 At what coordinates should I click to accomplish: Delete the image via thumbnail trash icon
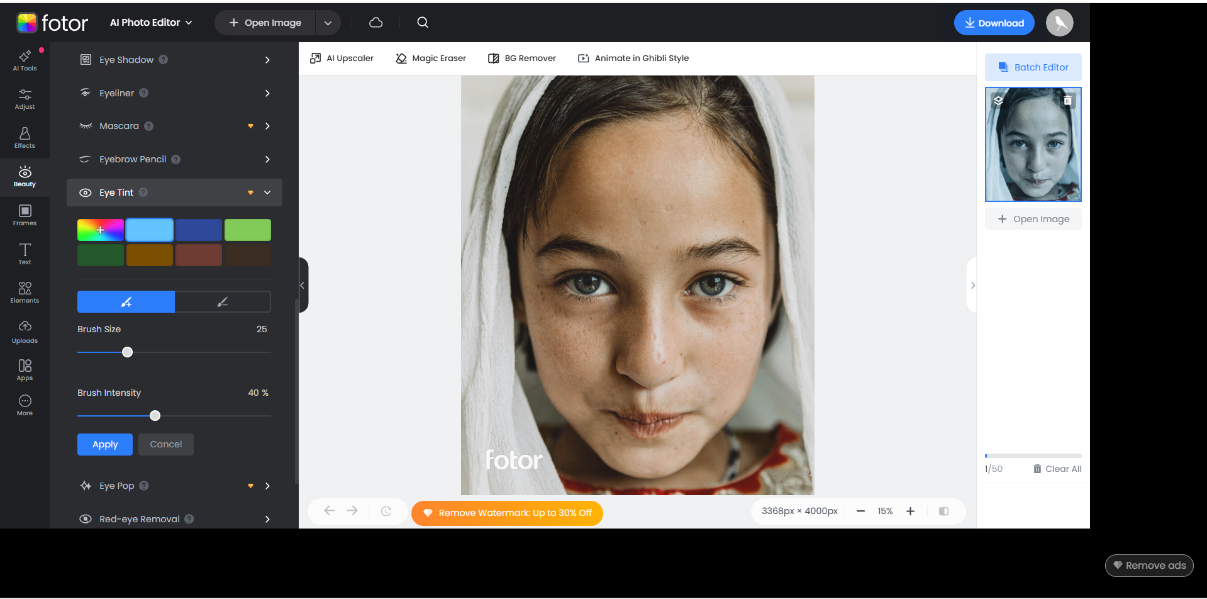(x=1068, y=100)
